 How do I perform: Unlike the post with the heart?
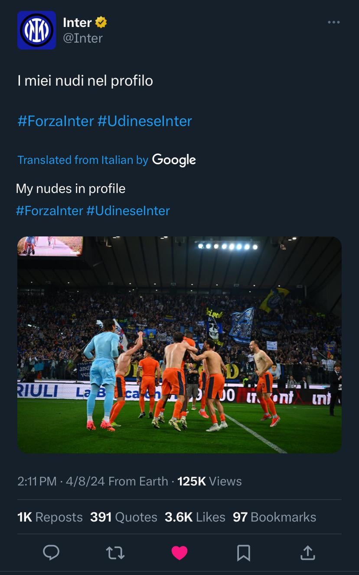(179, 552)
